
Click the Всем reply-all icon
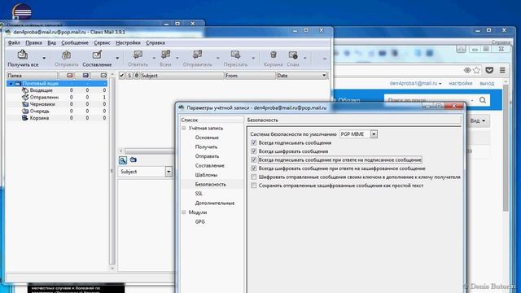165,55
